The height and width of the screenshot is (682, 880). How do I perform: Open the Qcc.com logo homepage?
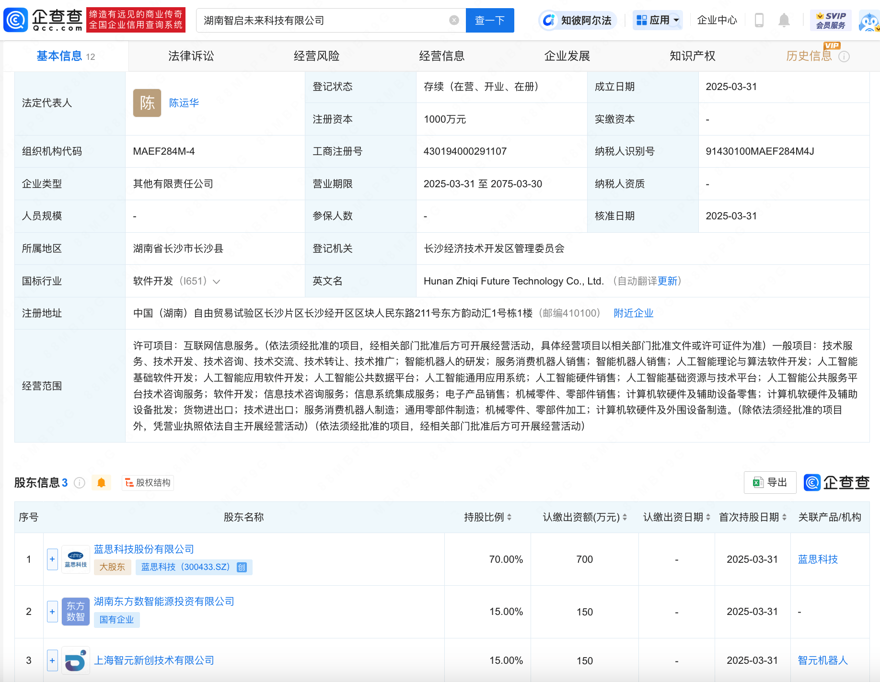[43, 20]
